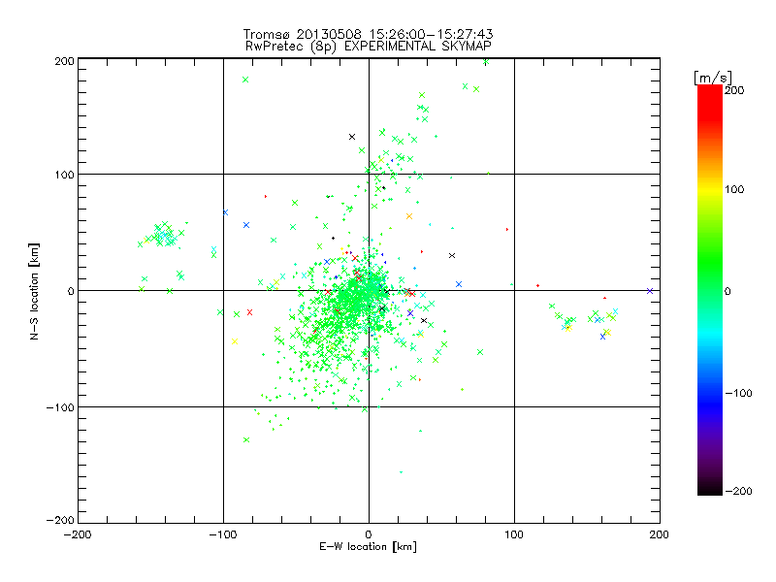776x582 pixels.
Task: Click the Tromsø 20130508 15:26:00-15:27:43 title
Action: [368, 34]
